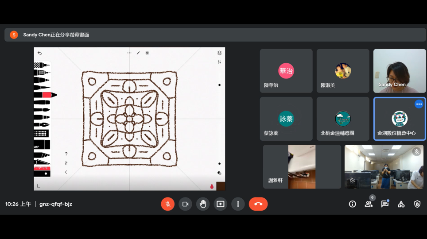Open the meeting details info panel
427x239 pixels.
(x=353, y=204)
